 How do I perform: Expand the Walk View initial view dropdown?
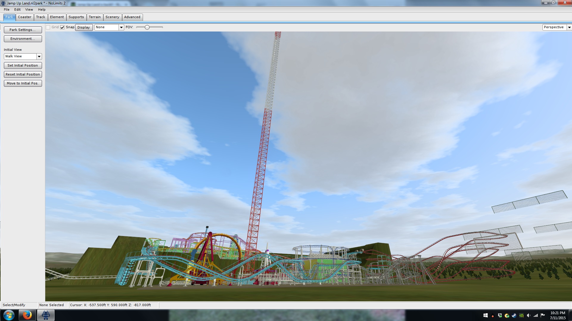tap(39, 56)
